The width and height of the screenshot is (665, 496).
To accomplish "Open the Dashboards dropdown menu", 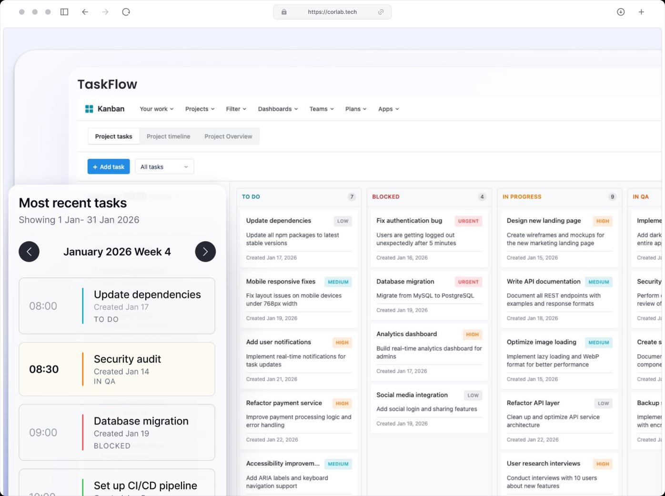I will click(278, 109).
